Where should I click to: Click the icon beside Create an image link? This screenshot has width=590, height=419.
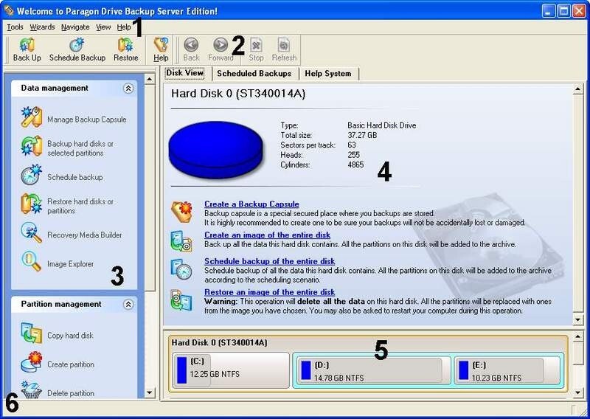click(x=181, y=241)
